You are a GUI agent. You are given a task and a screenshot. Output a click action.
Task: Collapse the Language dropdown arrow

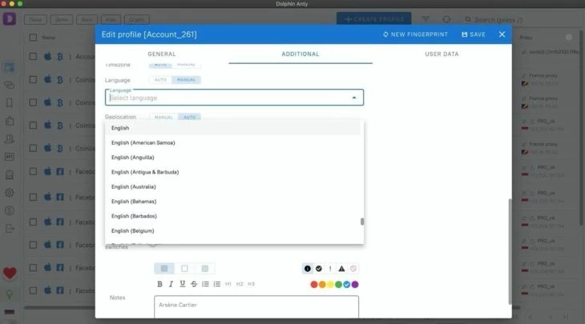[x=354, y=98]
